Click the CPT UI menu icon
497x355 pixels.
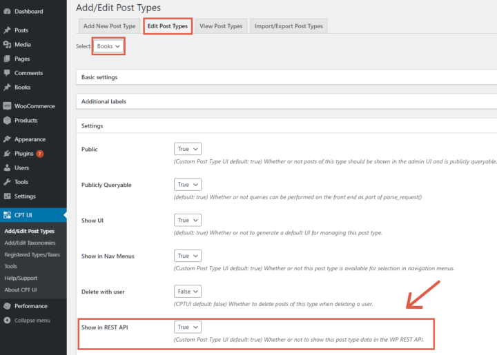(7, 215)
